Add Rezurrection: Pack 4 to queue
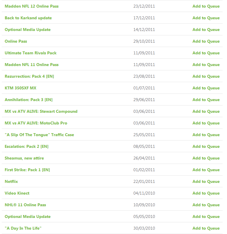 [206, 77]
